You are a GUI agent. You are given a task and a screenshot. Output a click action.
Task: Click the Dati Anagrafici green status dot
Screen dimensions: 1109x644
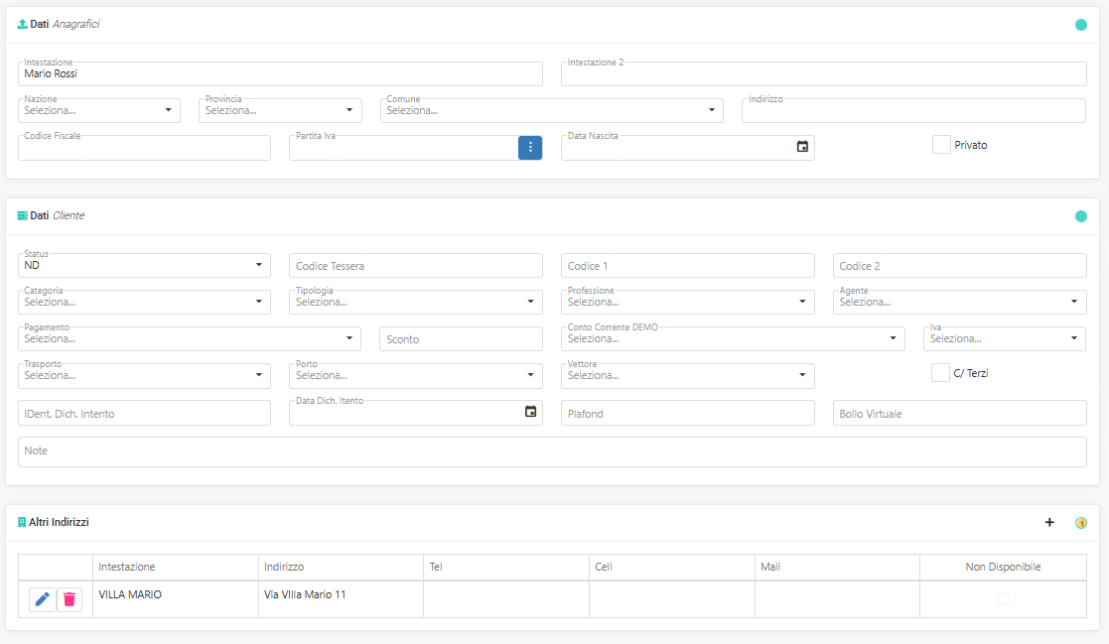pos(1081,25)
